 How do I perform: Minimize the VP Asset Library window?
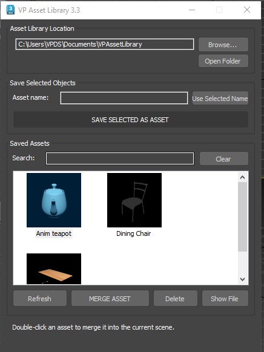click(192, 10)
